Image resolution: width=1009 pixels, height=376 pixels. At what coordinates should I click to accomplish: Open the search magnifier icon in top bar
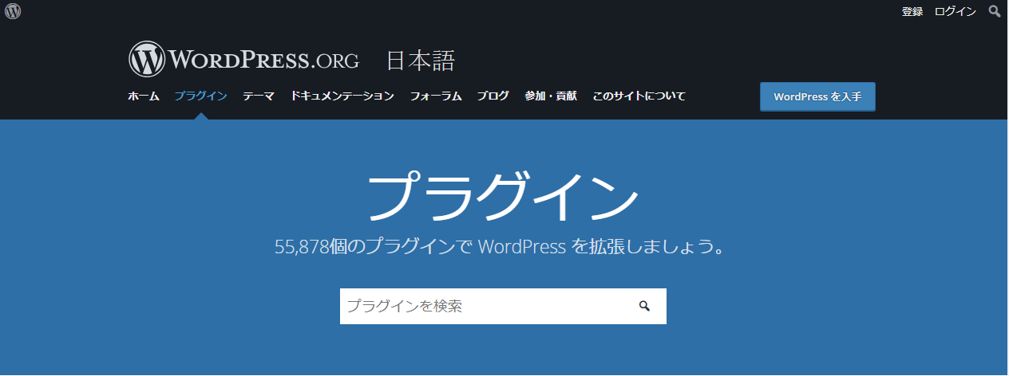coord(995,11)
